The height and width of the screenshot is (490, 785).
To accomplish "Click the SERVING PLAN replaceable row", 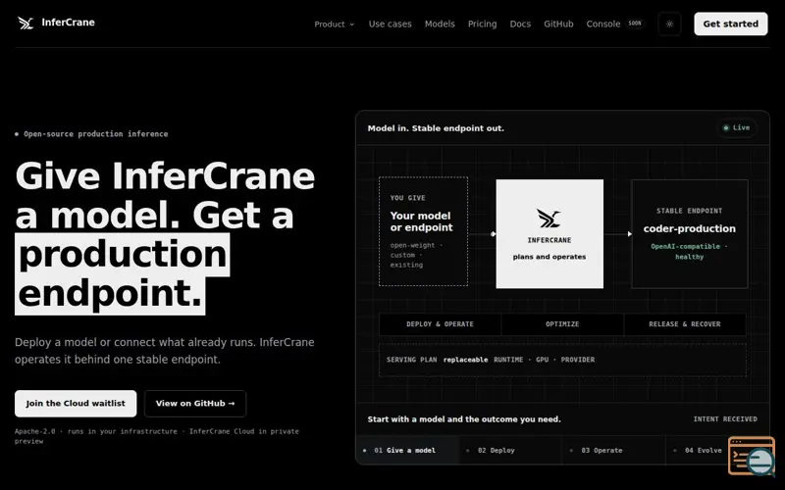I will point(562,360).
